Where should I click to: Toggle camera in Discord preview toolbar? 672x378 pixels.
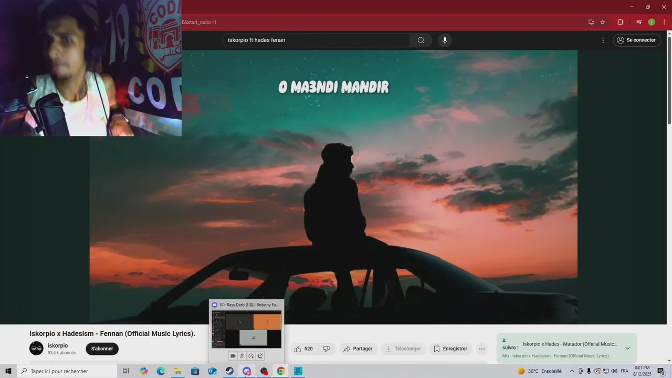[233, 356]
